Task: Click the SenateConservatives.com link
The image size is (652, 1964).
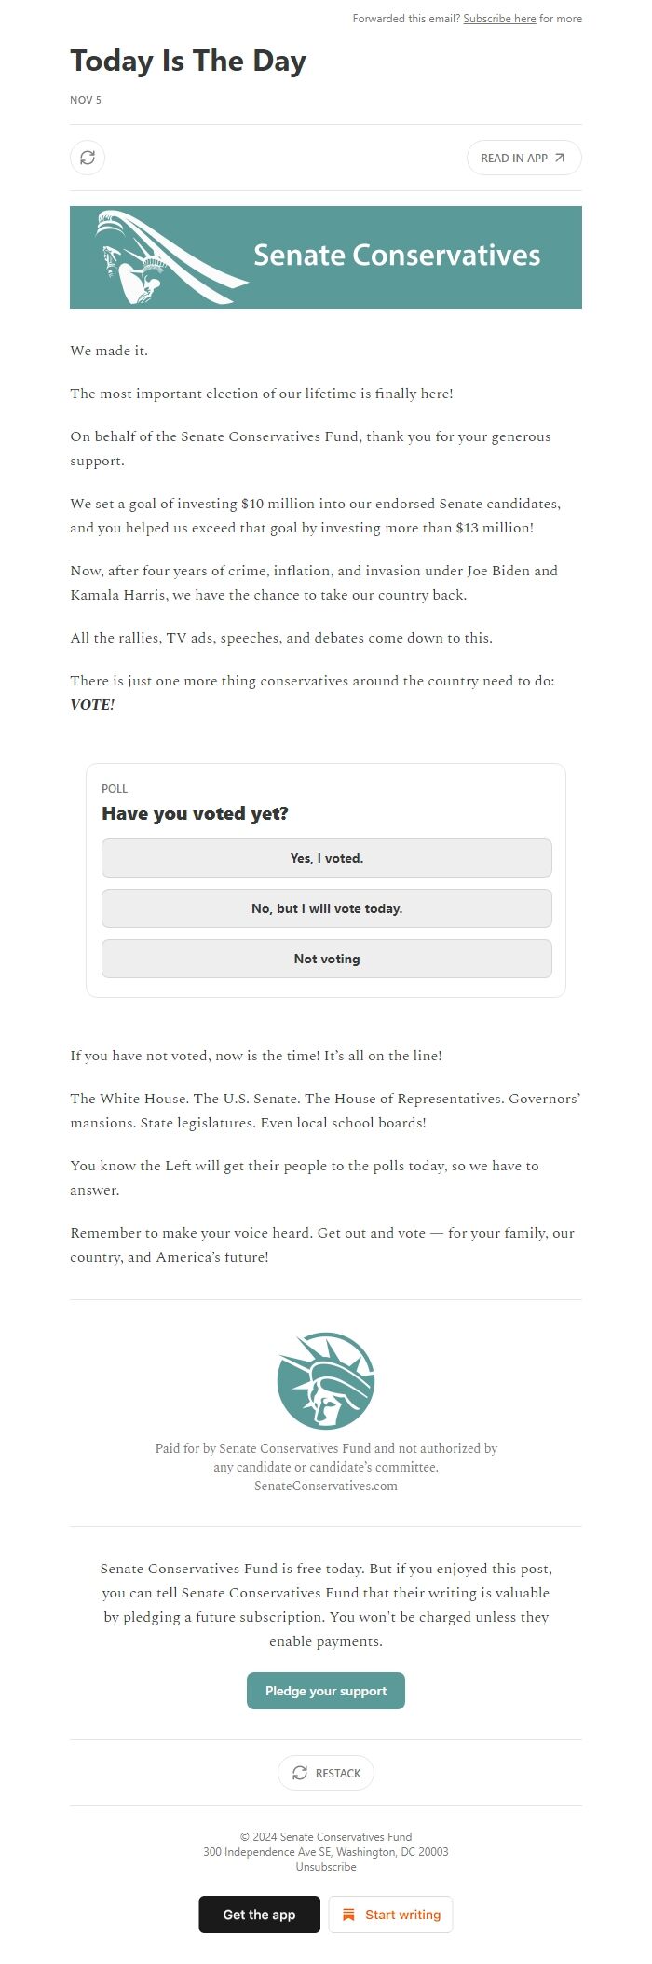Action: [326, 1486]
